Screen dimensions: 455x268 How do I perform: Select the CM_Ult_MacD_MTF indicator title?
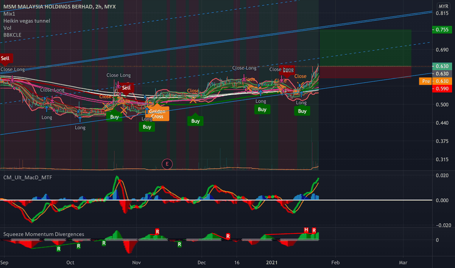point(27,177)
